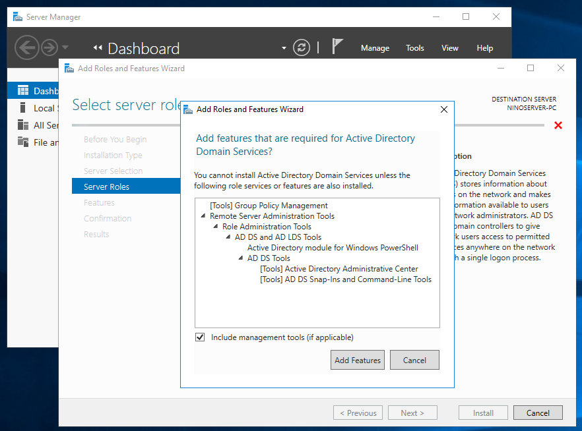Image resolution: width=582 pixels, height=431 pixels.
Task: Click the double-chevron icon before Dashboard
Action: pyautogui.click(x=98, y=47)
